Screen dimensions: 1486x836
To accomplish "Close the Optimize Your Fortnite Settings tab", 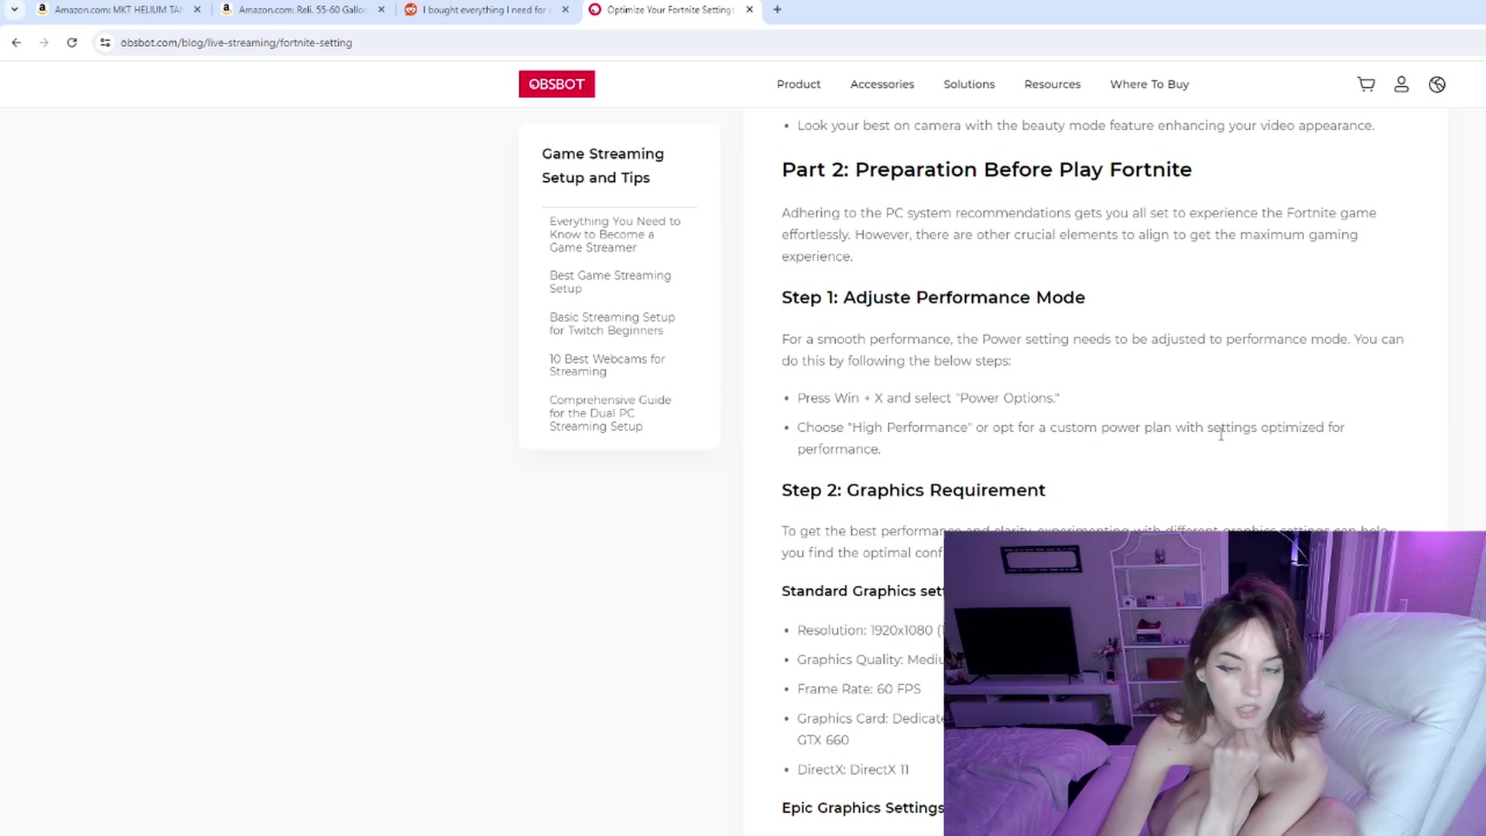I will [749, 9].
